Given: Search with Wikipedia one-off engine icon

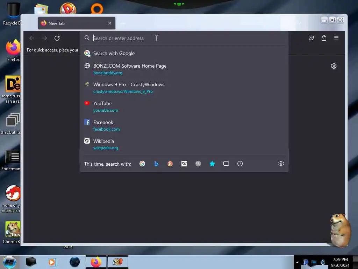Looking at the screenshot, I should coord(184,164).
